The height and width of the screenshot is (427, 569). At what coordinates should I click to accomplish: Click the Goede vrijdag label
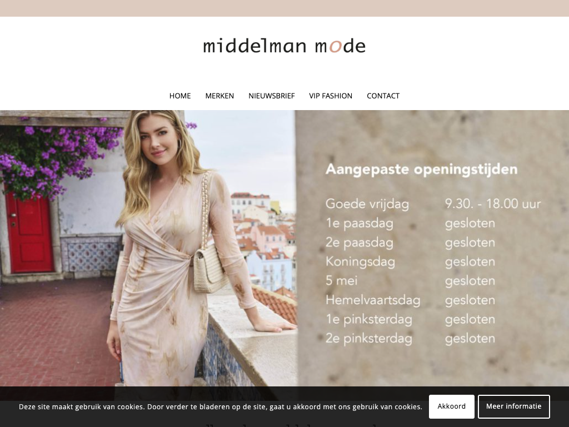pyautogui.click(x=367, y=204)
